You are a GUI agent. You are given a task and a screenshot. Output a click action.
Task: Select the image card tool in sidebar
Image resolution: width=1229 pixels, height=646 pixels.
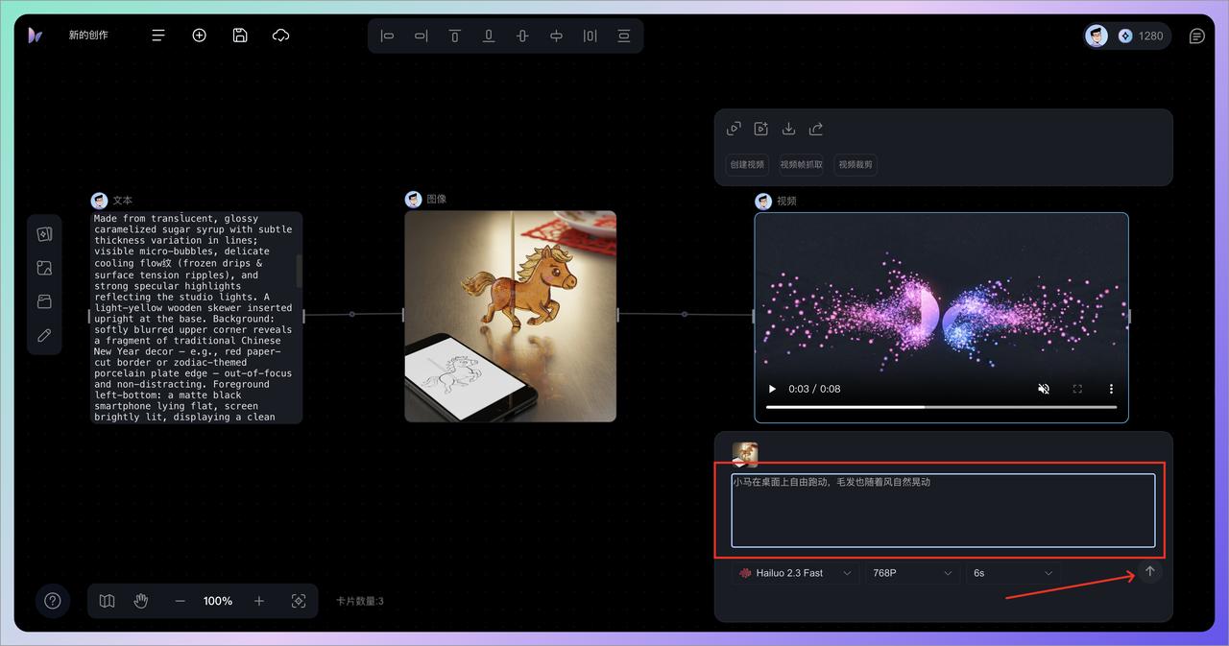point(44,268)
